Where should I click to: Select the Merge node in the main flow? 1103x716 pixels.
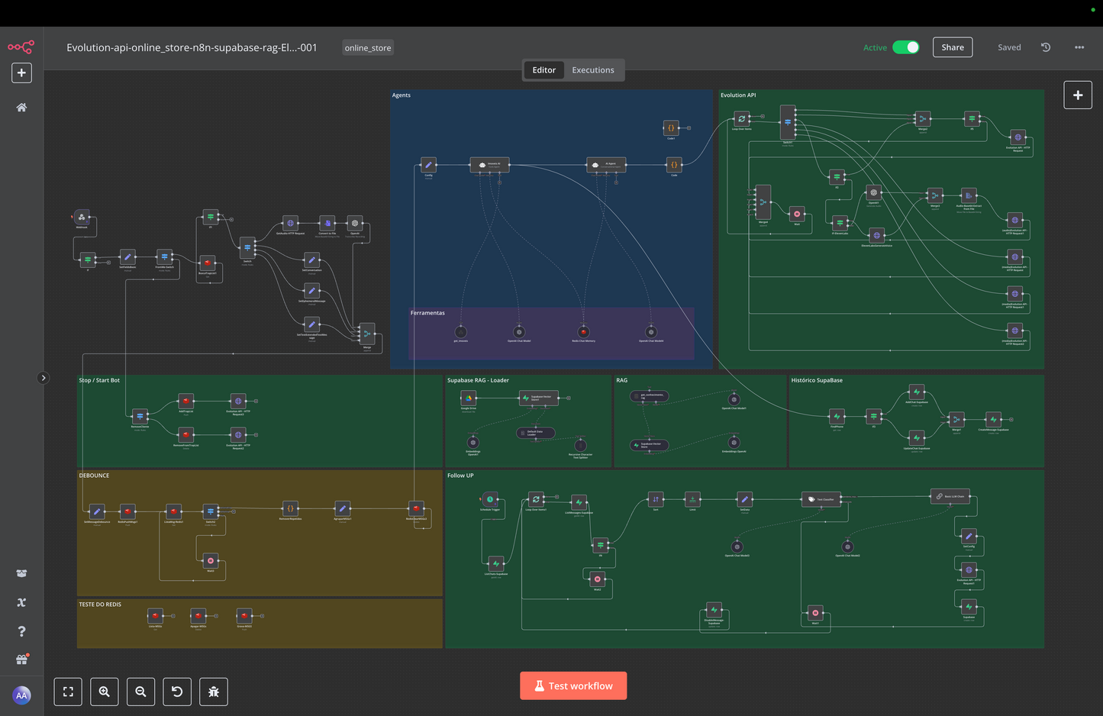pos(367,334)
